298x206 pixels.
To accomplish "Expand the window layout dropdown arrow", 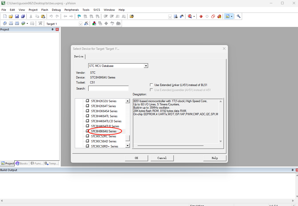I will click(231, 17).
